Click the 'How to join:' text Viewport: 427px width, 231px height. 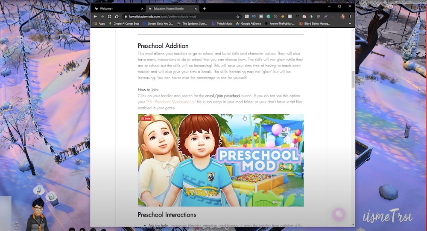point(148,90)
